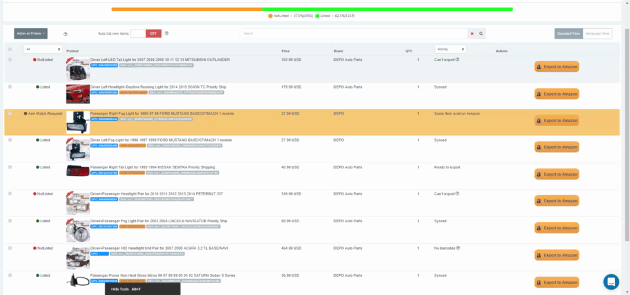The height and width of the screenshot is (295, 630).
Task: Export Passenger Right Fog Light MUSTANG to Amazon
Action: pos(556,121)
